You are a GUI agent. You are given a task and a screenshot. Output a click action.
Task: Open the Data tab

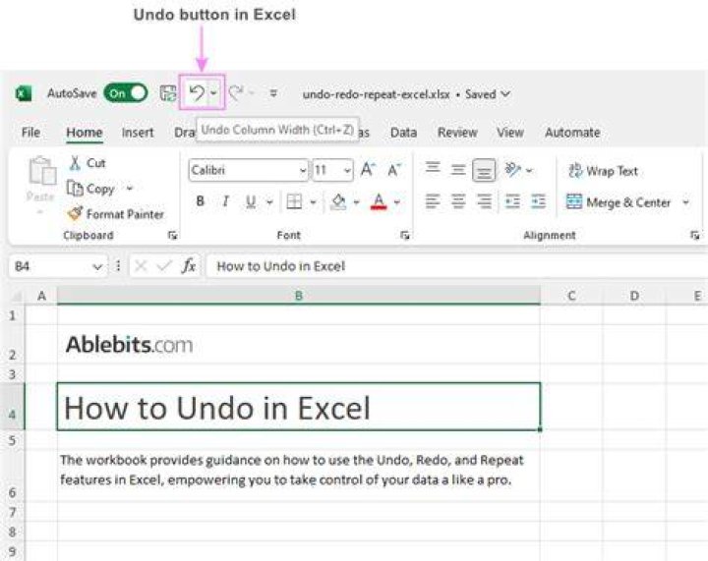[403, 133]
